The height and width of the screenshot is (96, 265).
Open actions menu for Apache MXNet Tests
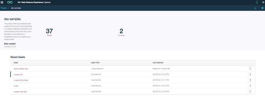tap(250, 68)
